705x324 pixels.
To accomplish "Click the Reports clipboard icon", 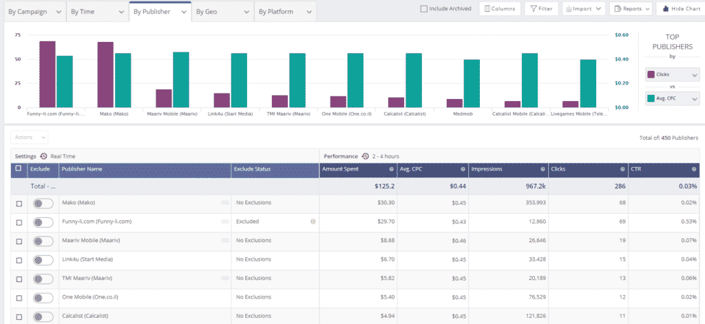I will (618, 8).
